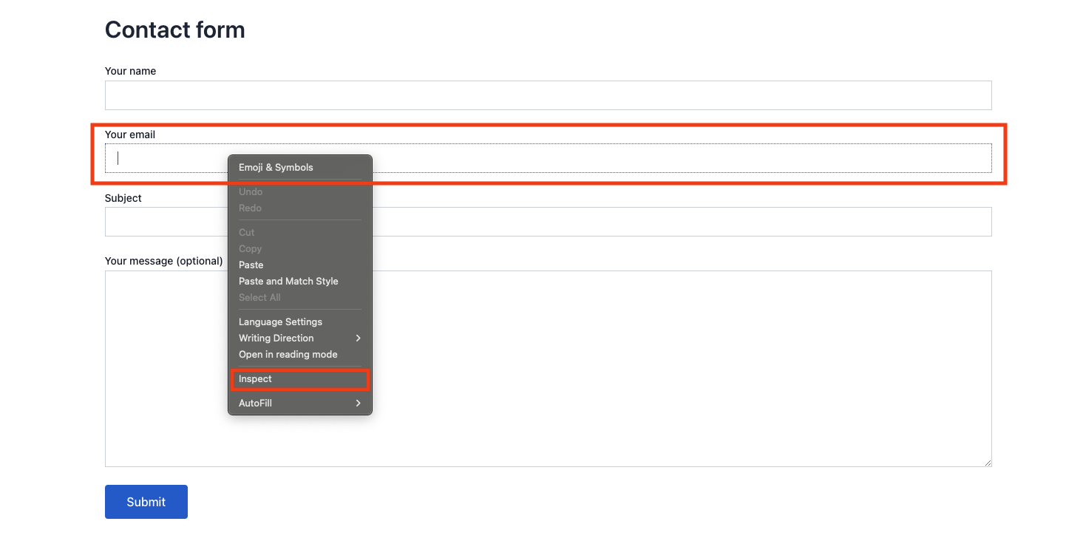Screen dimensions: 1083x558
Task: Click the Your email label
Action: [130, 135]
